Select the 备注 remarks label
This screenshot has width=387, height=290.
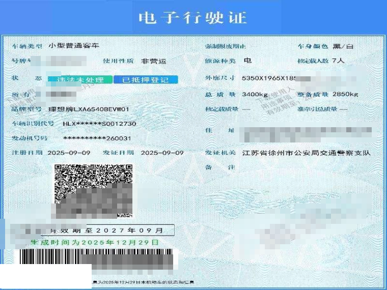point(216,167)
